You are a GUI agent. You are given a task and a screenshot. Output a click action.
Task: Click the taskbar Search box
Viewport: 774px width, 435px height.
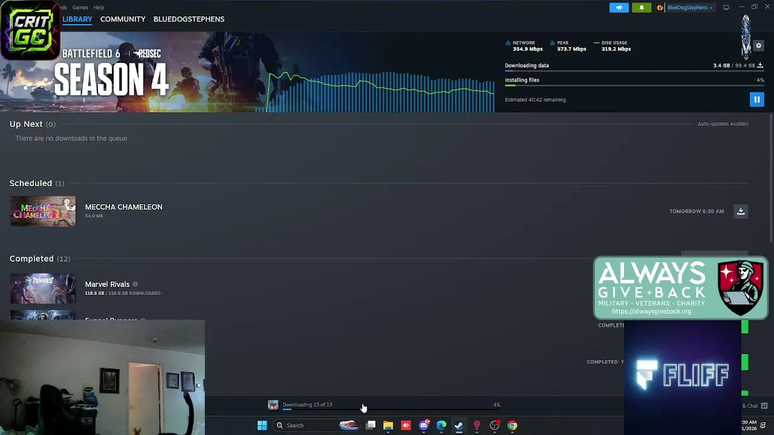point(317,425)
